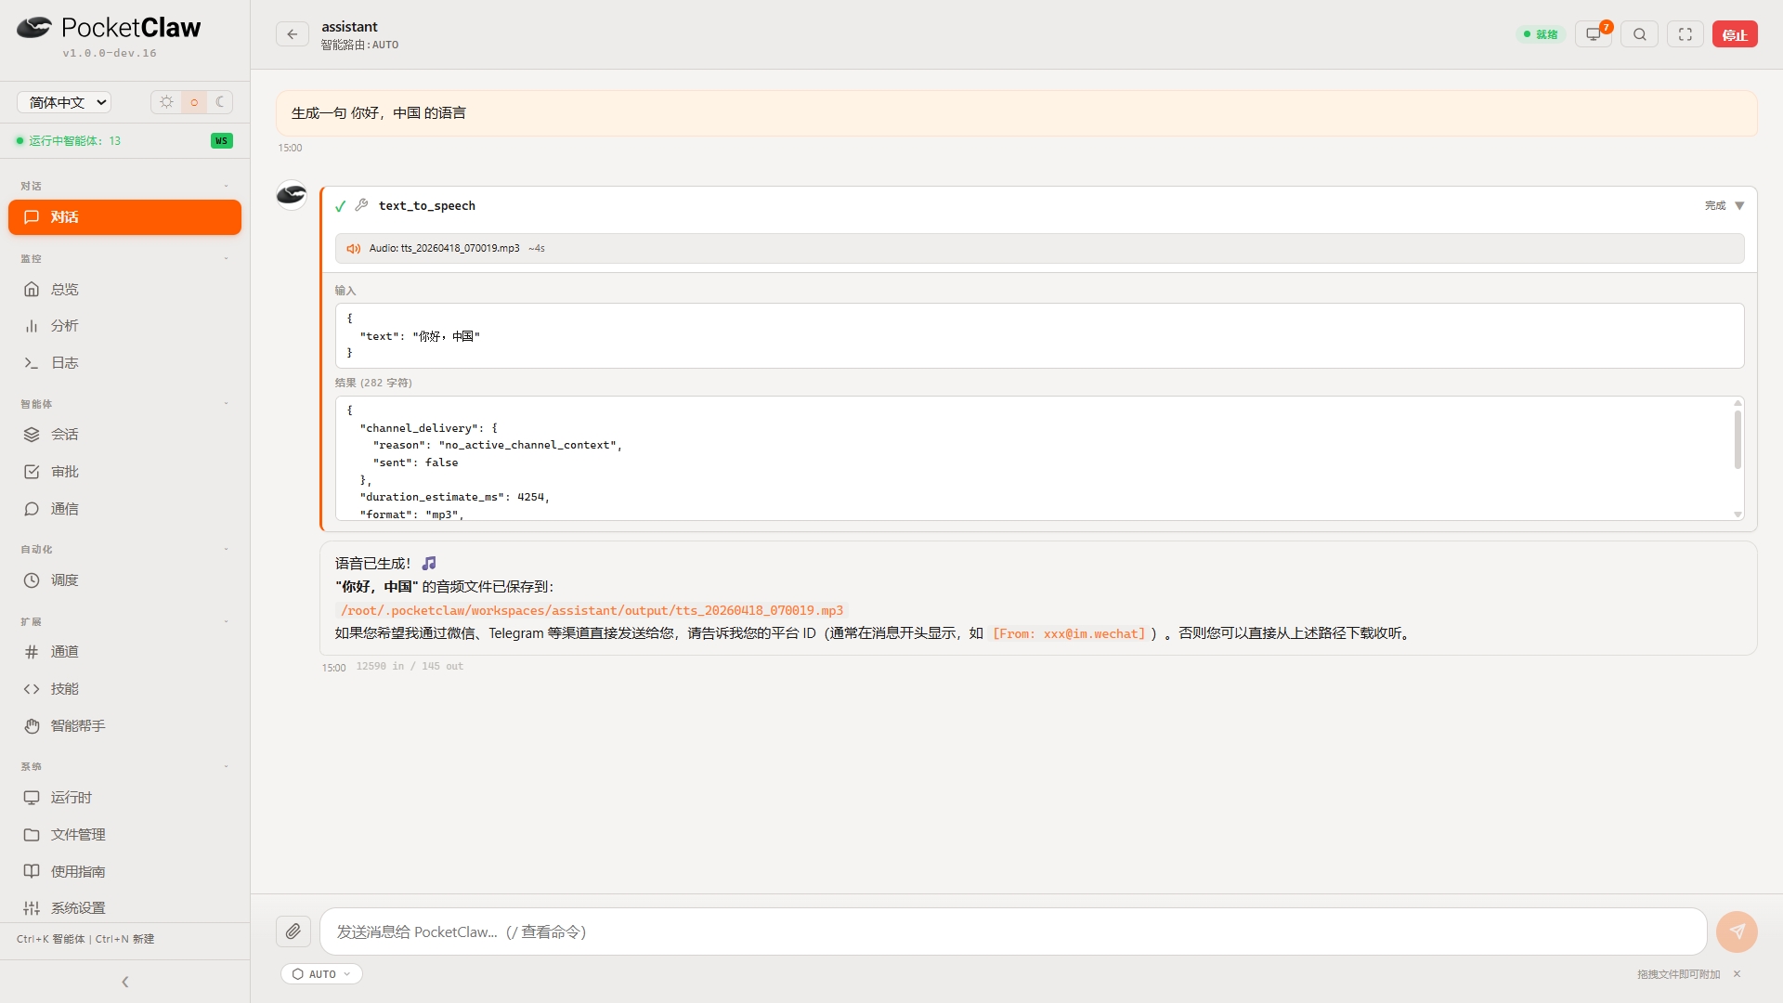Focus the PocketClaw message input field
This screenshot has width=1783, height=1003.
(x=1013, y=931)
